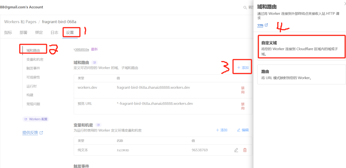Click the version label v3002033a
Viewport: 346px width, 168px height.
[81, 49]
